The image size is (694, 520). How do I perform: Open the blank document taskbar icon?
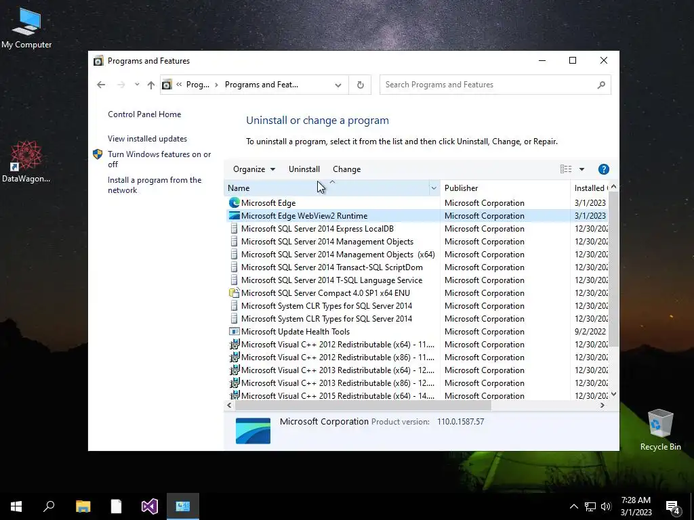point(116,506)
